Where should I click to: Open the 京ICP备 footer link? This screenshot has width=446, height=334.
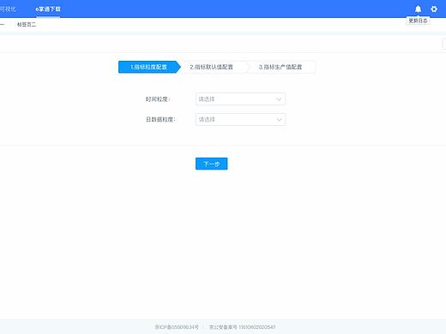[x=177, y=327]
